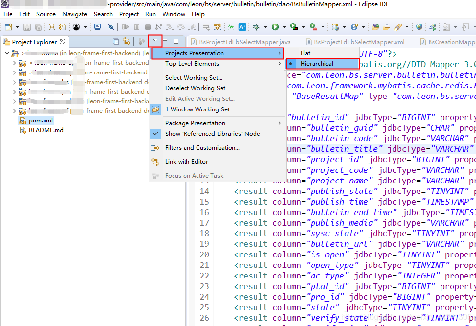Image resolution: width=476 pixels, height=326 pixels.
Task: Open the Package Presentation submenu
Action: [x=218, y=123]
